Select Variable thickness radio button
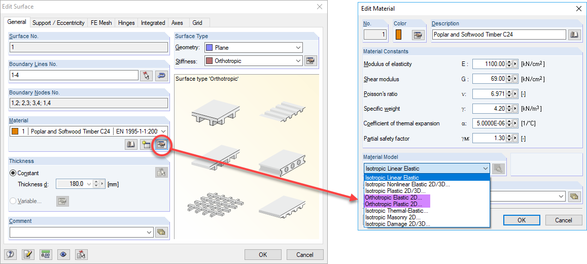 (x=13, y=201)
